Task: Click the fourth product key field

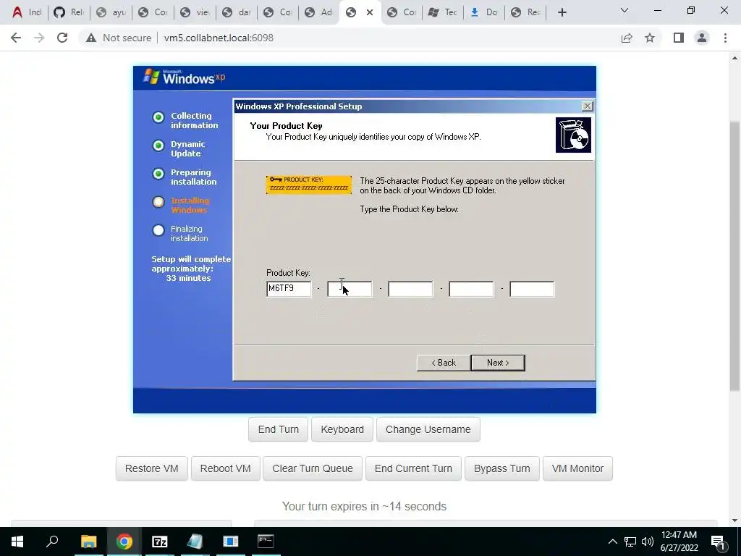Action: point(471,289)
